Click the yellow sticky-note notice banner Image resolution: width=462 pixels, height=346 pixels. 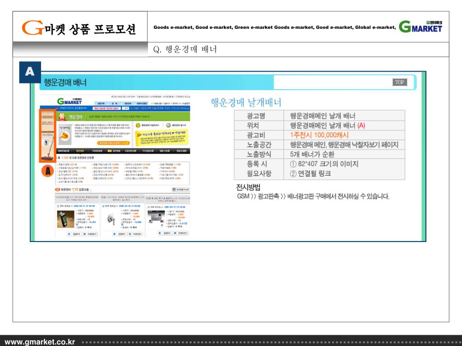162,138
